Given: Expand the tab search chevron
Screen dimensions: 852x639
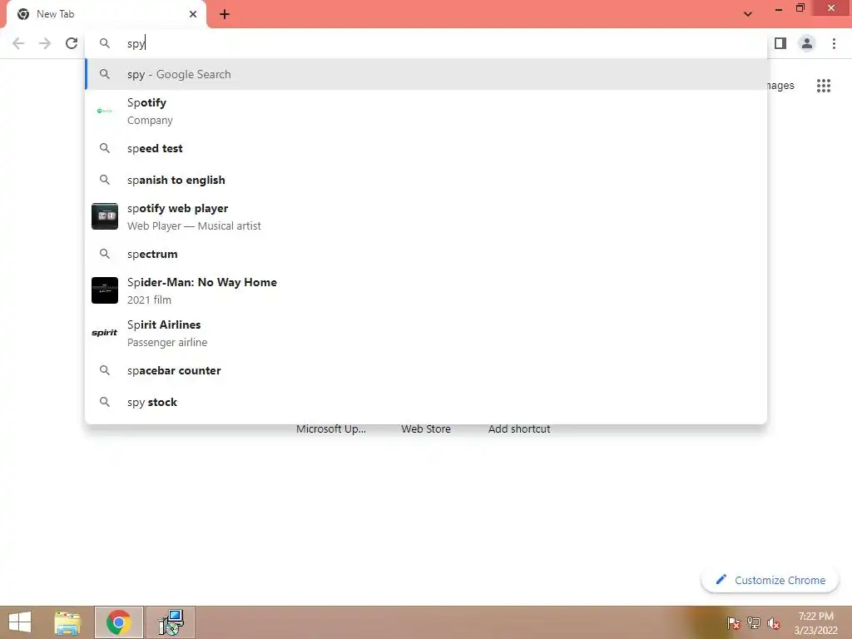Looking at the screenshot, I should (748, 14).
